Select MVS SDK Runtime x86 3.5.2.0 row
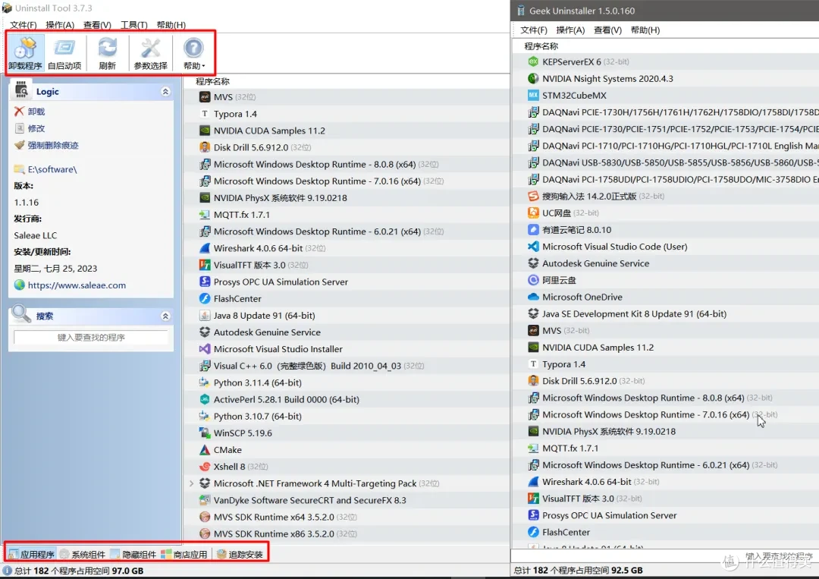 347,533
